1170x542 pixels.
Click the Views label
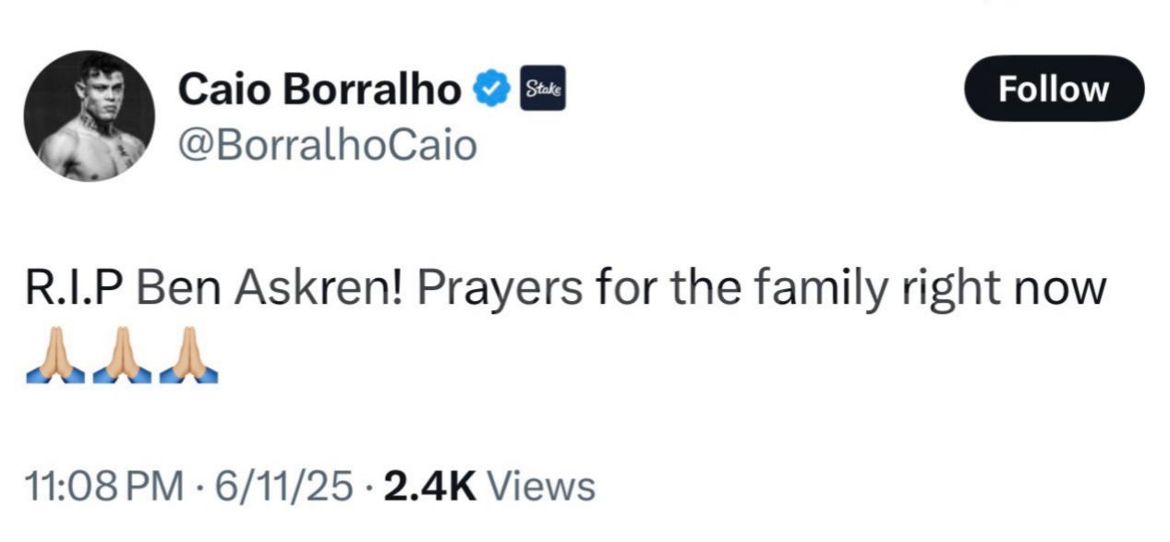click(x=540, y=486)
